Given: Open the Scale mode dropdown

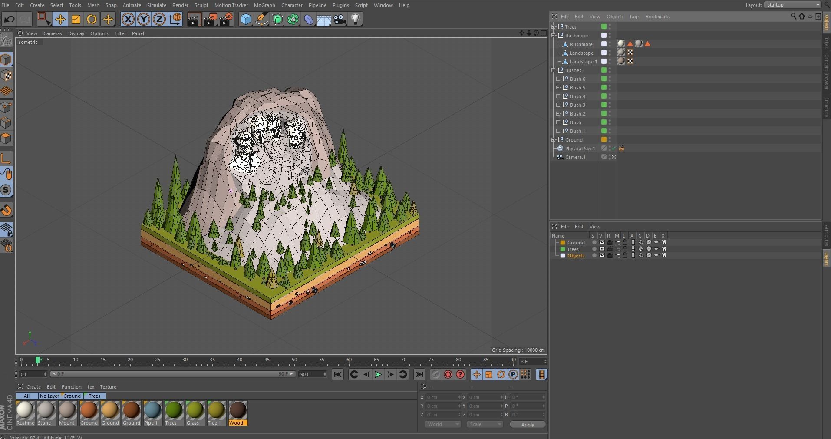Looking at the screenshot, I should click(485, 424).
